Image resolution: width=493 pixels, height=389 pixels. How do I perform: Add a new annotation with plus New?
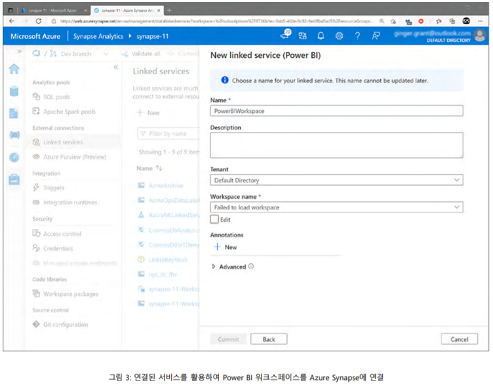[x=226, y=247]
